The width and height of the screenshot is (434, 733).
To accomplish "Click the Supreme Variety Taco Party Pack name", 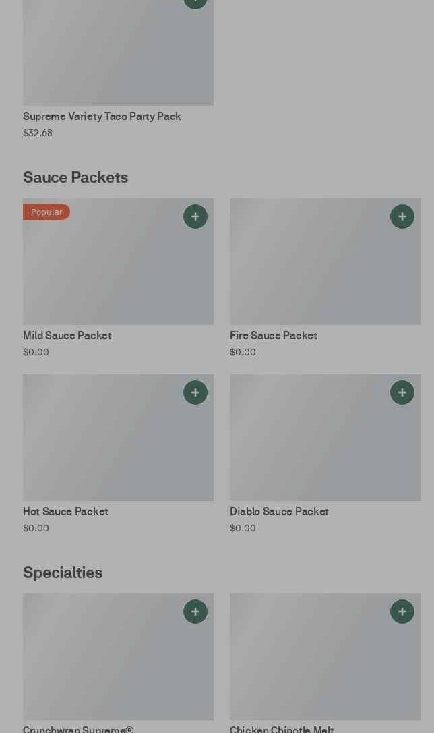I will (102, 116).
